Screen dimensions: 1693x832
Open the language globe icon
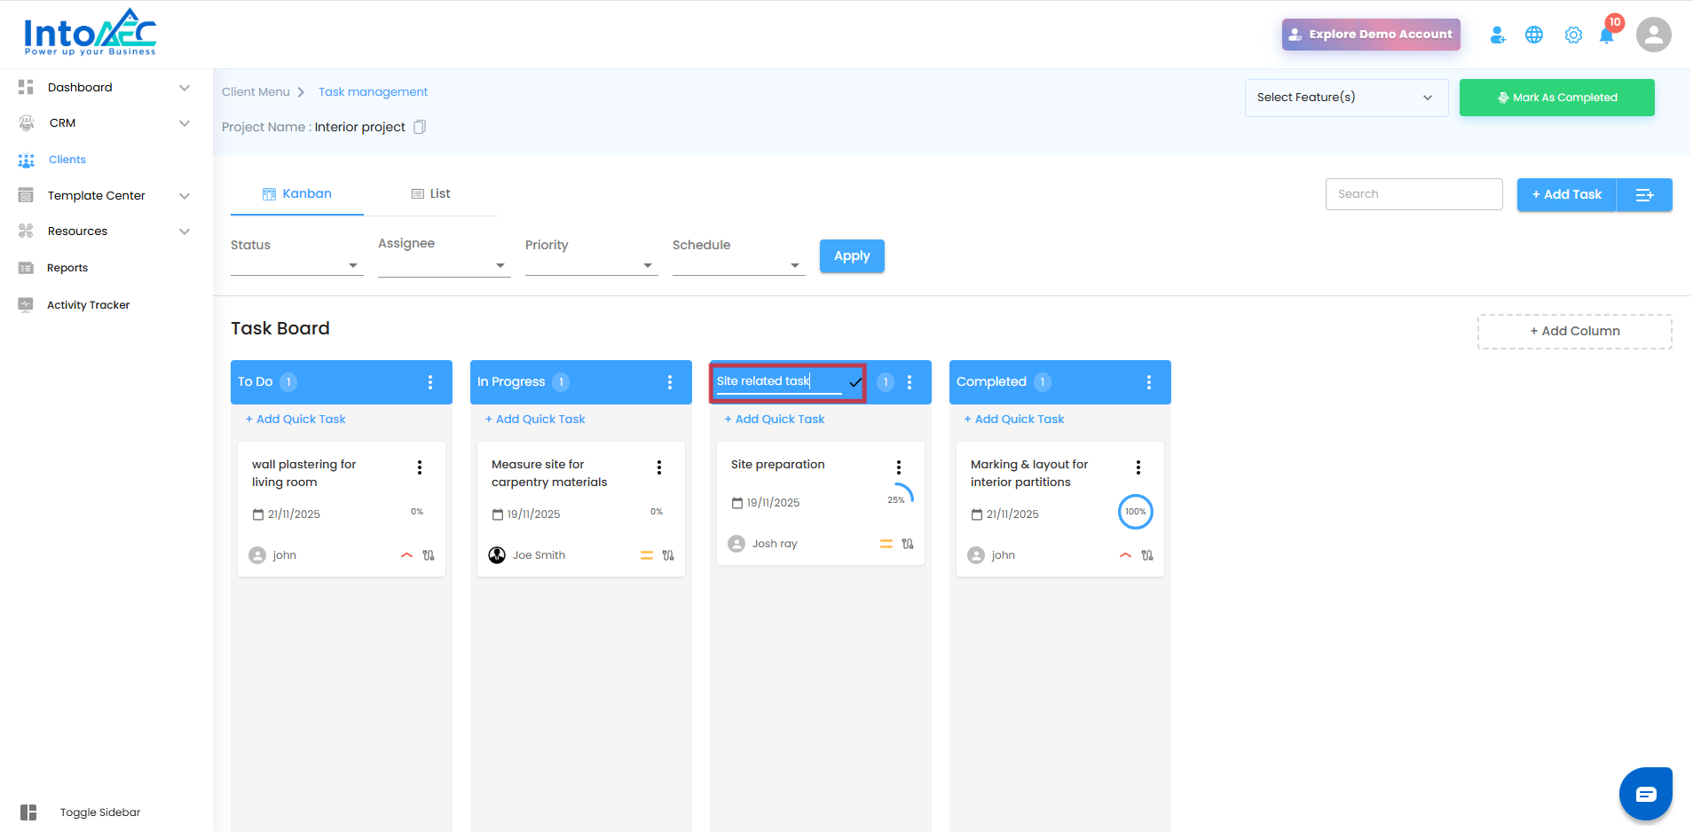click(x=1534, y=35)
